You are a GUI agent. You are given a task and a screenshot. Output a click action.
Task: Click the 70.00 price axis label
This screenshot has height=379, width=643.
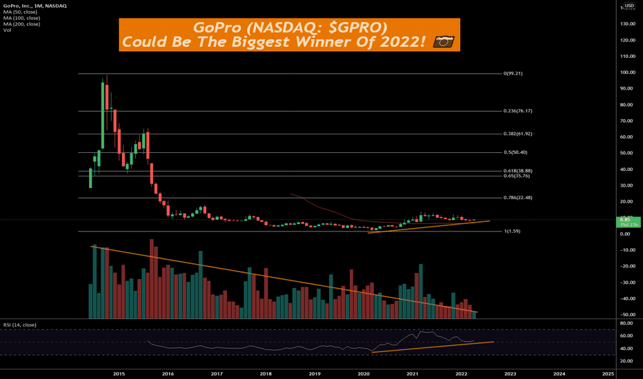tap(628, 121)
